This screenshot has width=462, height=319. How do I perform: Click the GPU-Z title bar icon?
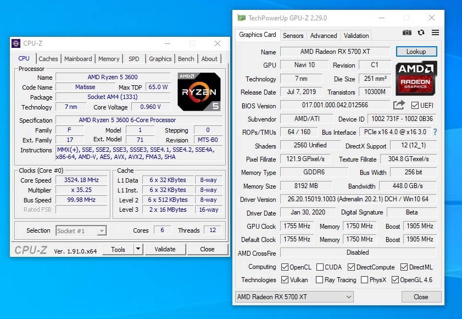[x=241, y=18]
